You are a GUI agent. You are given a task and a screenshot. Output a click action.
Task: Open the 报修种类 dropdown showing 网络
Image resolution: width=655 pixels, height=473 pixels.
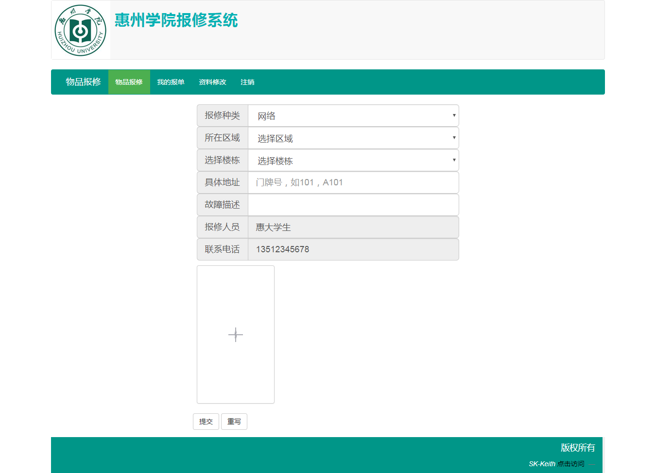click(x=353, y=115)
